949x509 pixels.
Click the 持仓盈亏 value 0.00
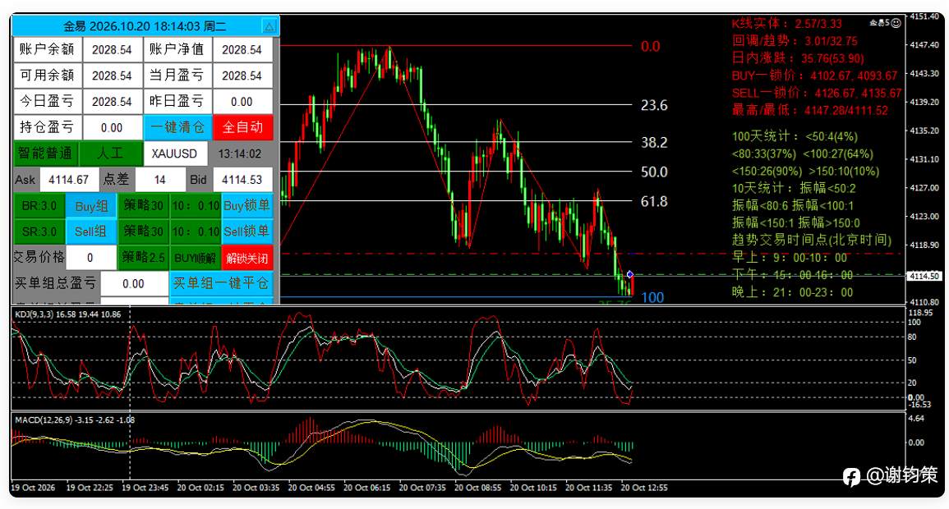(112, 127)
